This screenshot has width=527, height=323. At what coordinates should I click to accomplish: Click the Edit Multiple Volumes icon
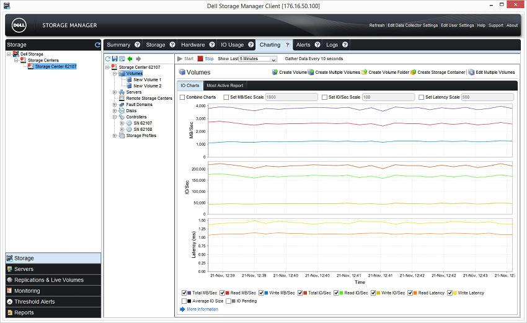(472, 73)
